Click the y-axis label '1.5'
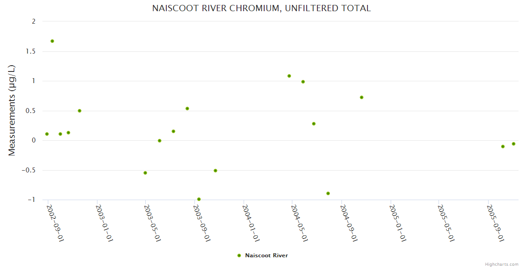523x268 pixels. point(31,51)
